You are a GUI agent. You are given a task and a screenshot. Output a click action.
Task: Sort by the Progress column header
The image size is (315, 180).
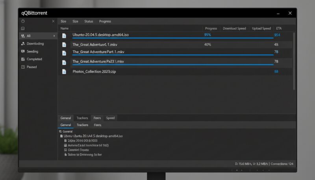(x=211, y=28)
